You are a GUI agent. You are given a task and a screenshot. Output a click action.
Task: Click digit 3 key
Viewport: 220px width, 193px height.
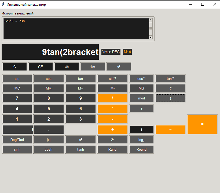[80, 119]
